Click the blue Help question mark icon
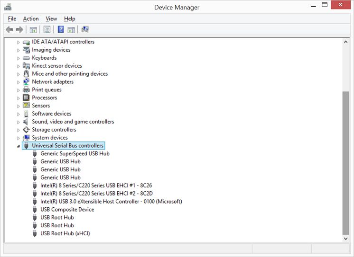The image size is (354, 257). pyautogui.click(x=61, y=29)
